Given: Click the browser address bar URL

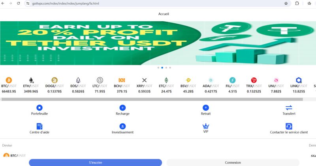Looking at the screenshot, I should pyautogui.click(x=66, y=4).
